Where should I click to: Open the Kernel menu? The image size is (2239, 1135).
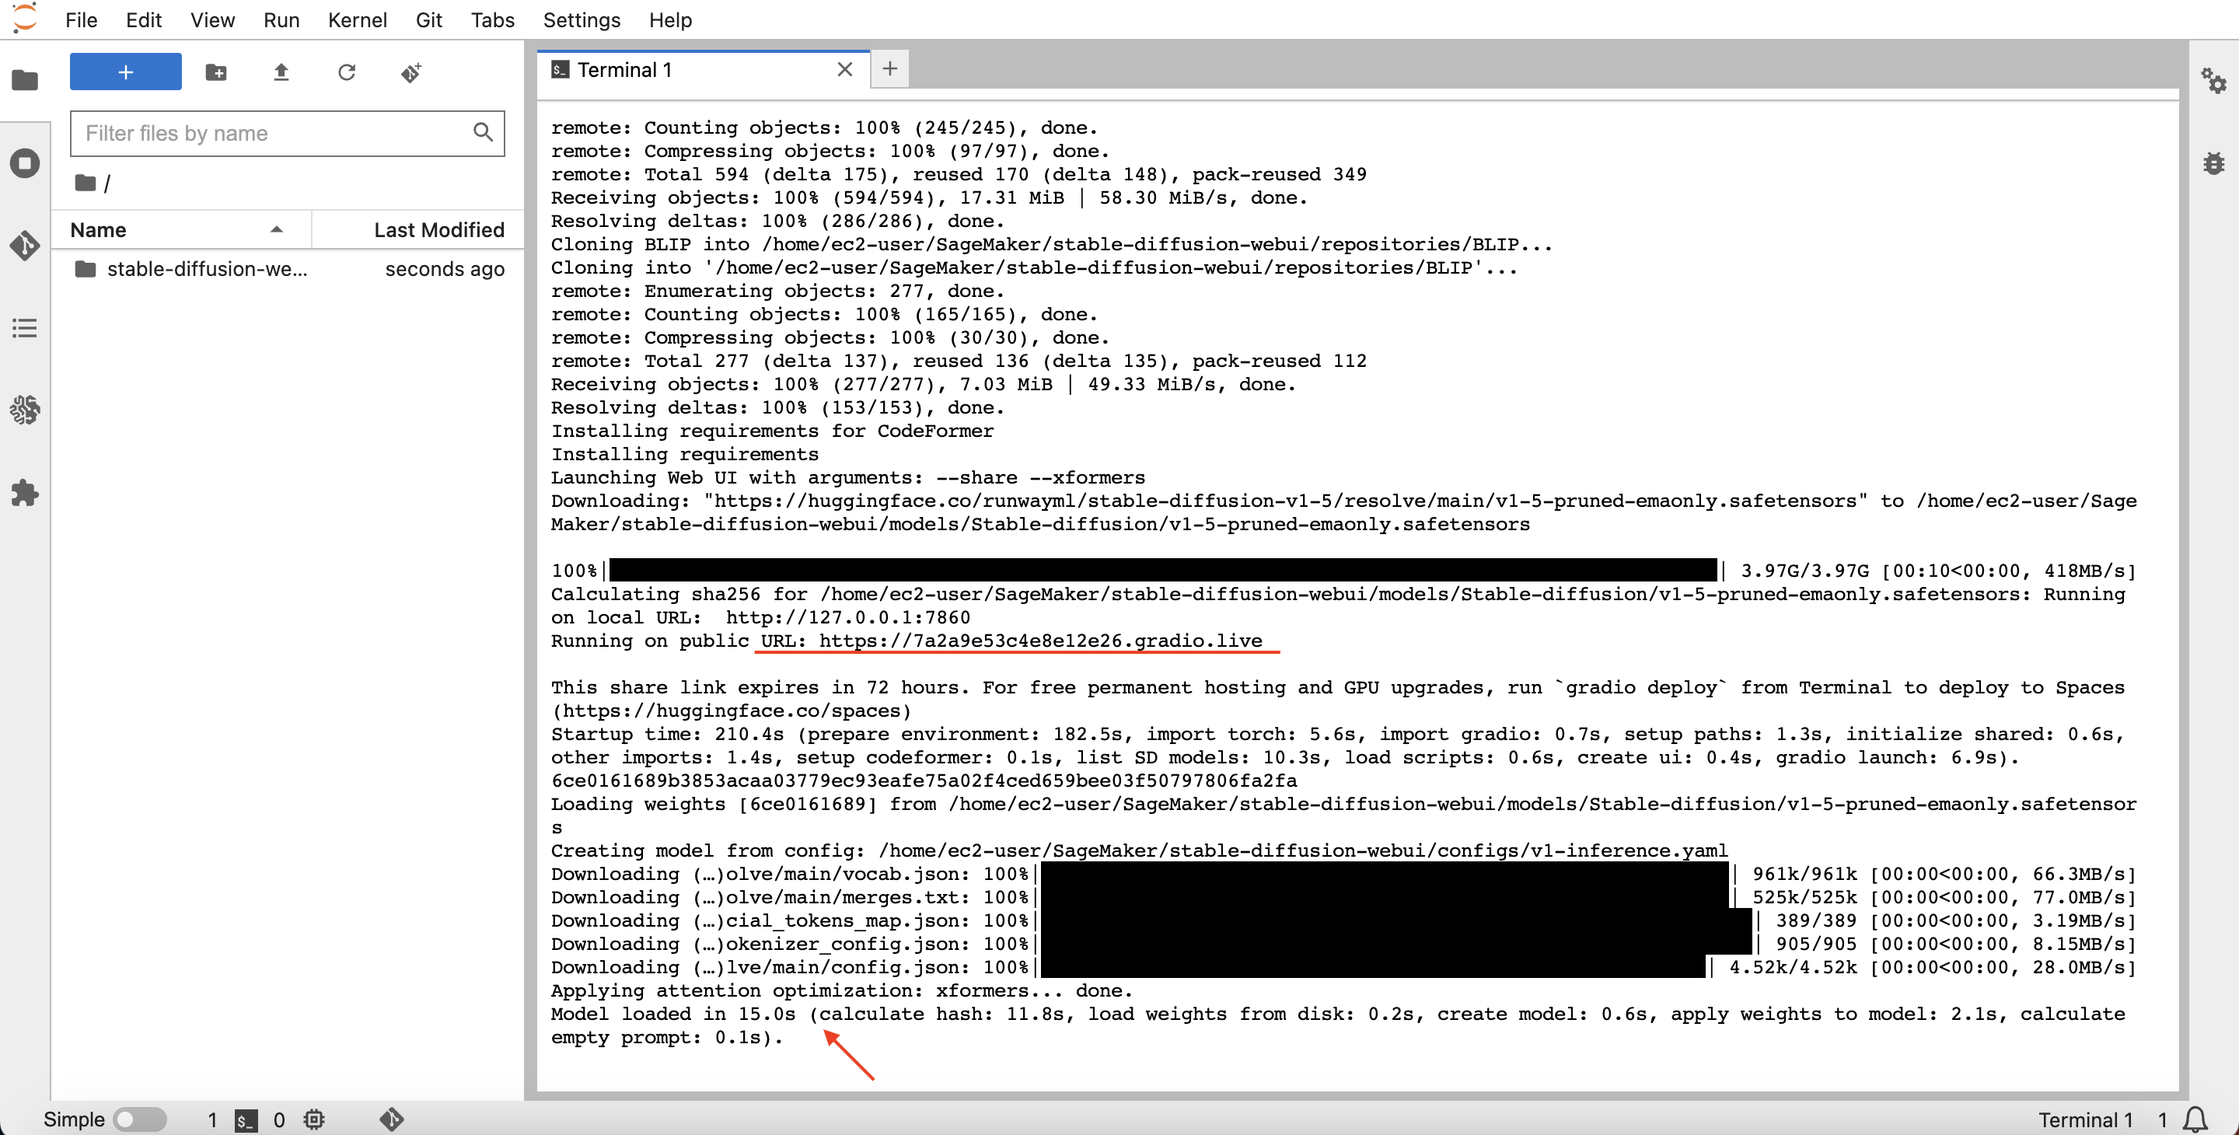coord(356,20)
